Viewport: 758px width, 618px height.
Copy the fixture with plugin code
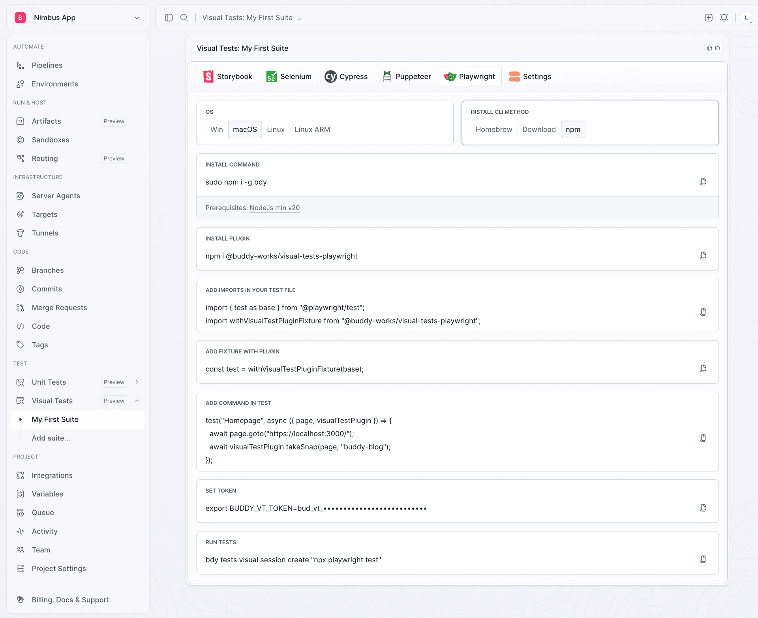(703, 368)
